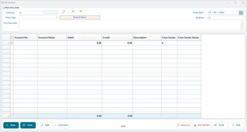Viewport: 247px width, 132px height.
Task: Click the Debit total 0.00 in footer
Action: point(99,116)
